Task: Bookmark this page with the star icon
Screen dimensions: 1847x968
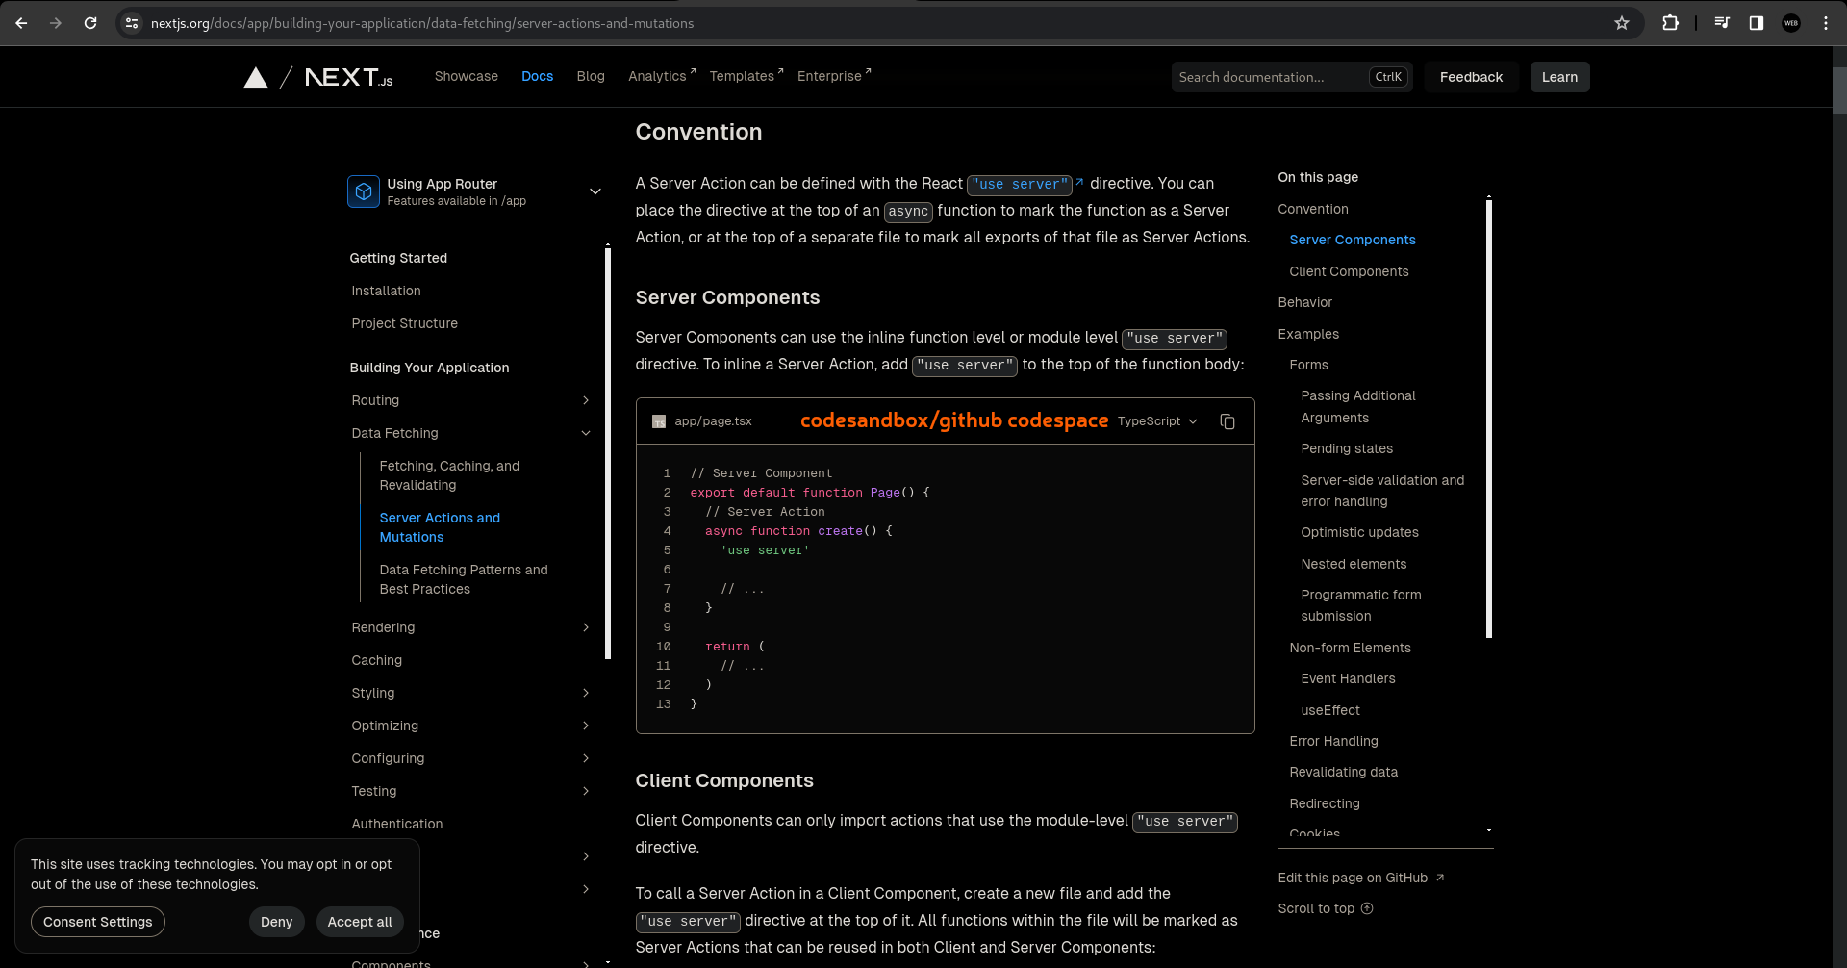Action: [x=1622, y=23]
